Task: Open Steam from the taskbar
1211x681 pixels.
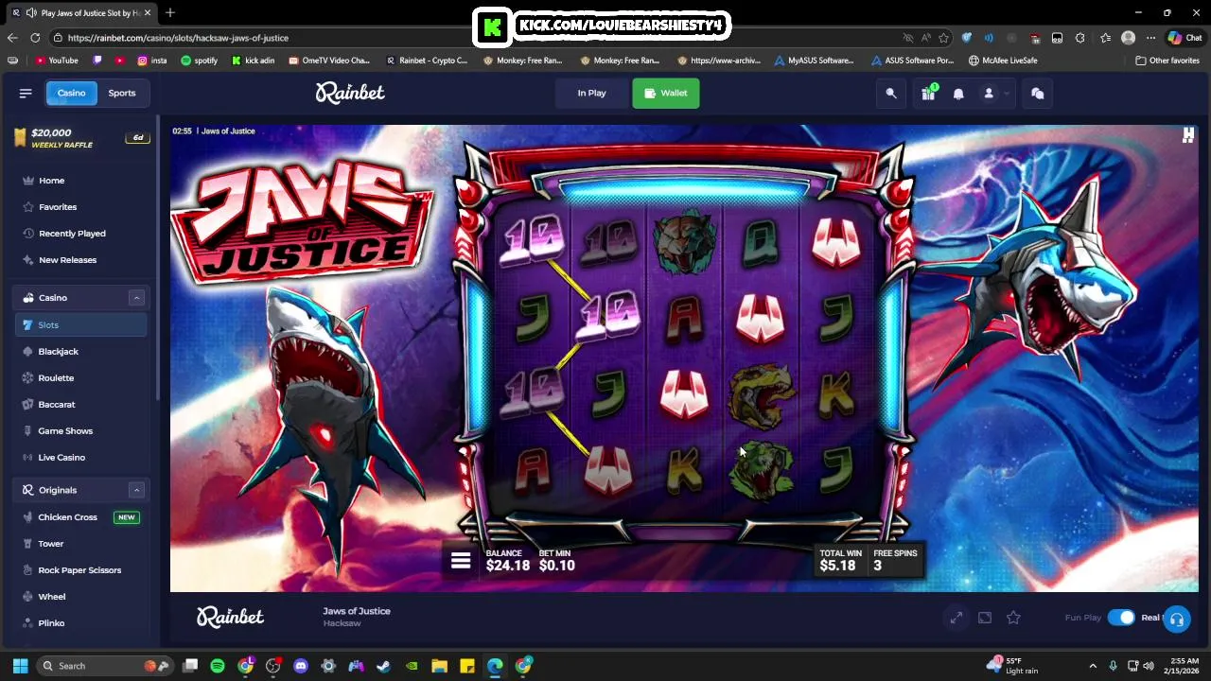Action: [x=384, y=666]
